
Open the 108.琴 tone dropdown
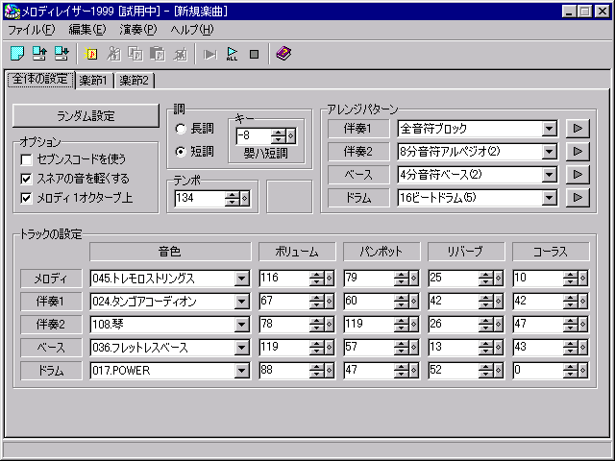[242, 325]
